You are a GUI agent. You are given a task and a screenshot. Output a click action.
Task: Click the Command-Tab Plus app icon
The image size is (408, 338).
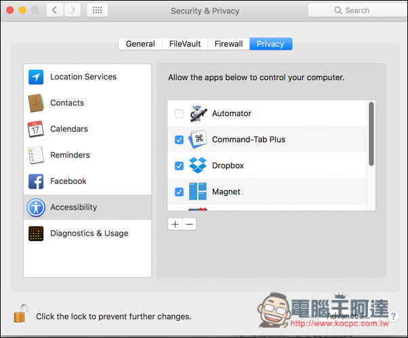197,139
